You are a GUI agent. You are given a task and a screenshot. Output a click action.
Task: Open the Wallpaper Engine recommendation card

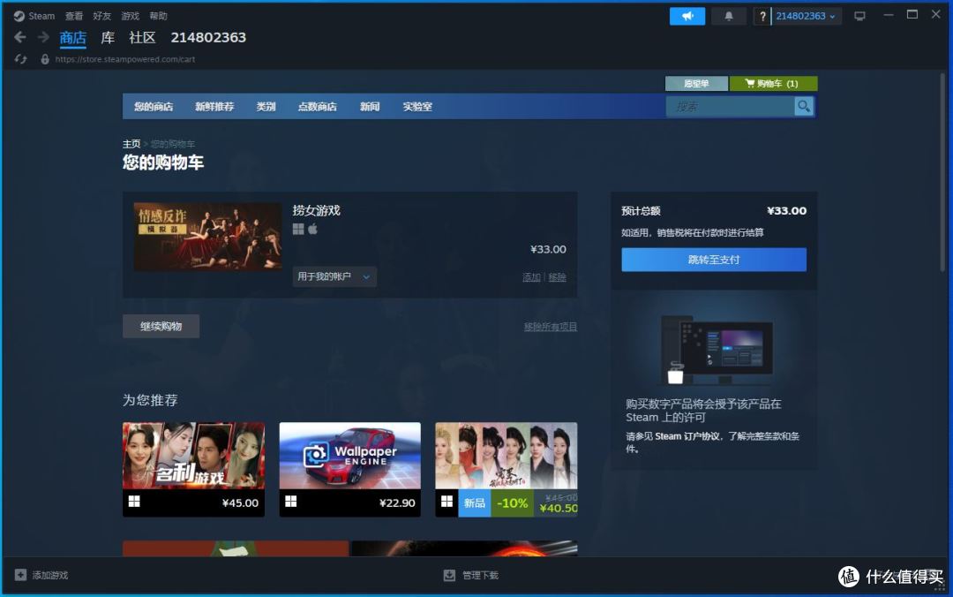pos(349,469)
